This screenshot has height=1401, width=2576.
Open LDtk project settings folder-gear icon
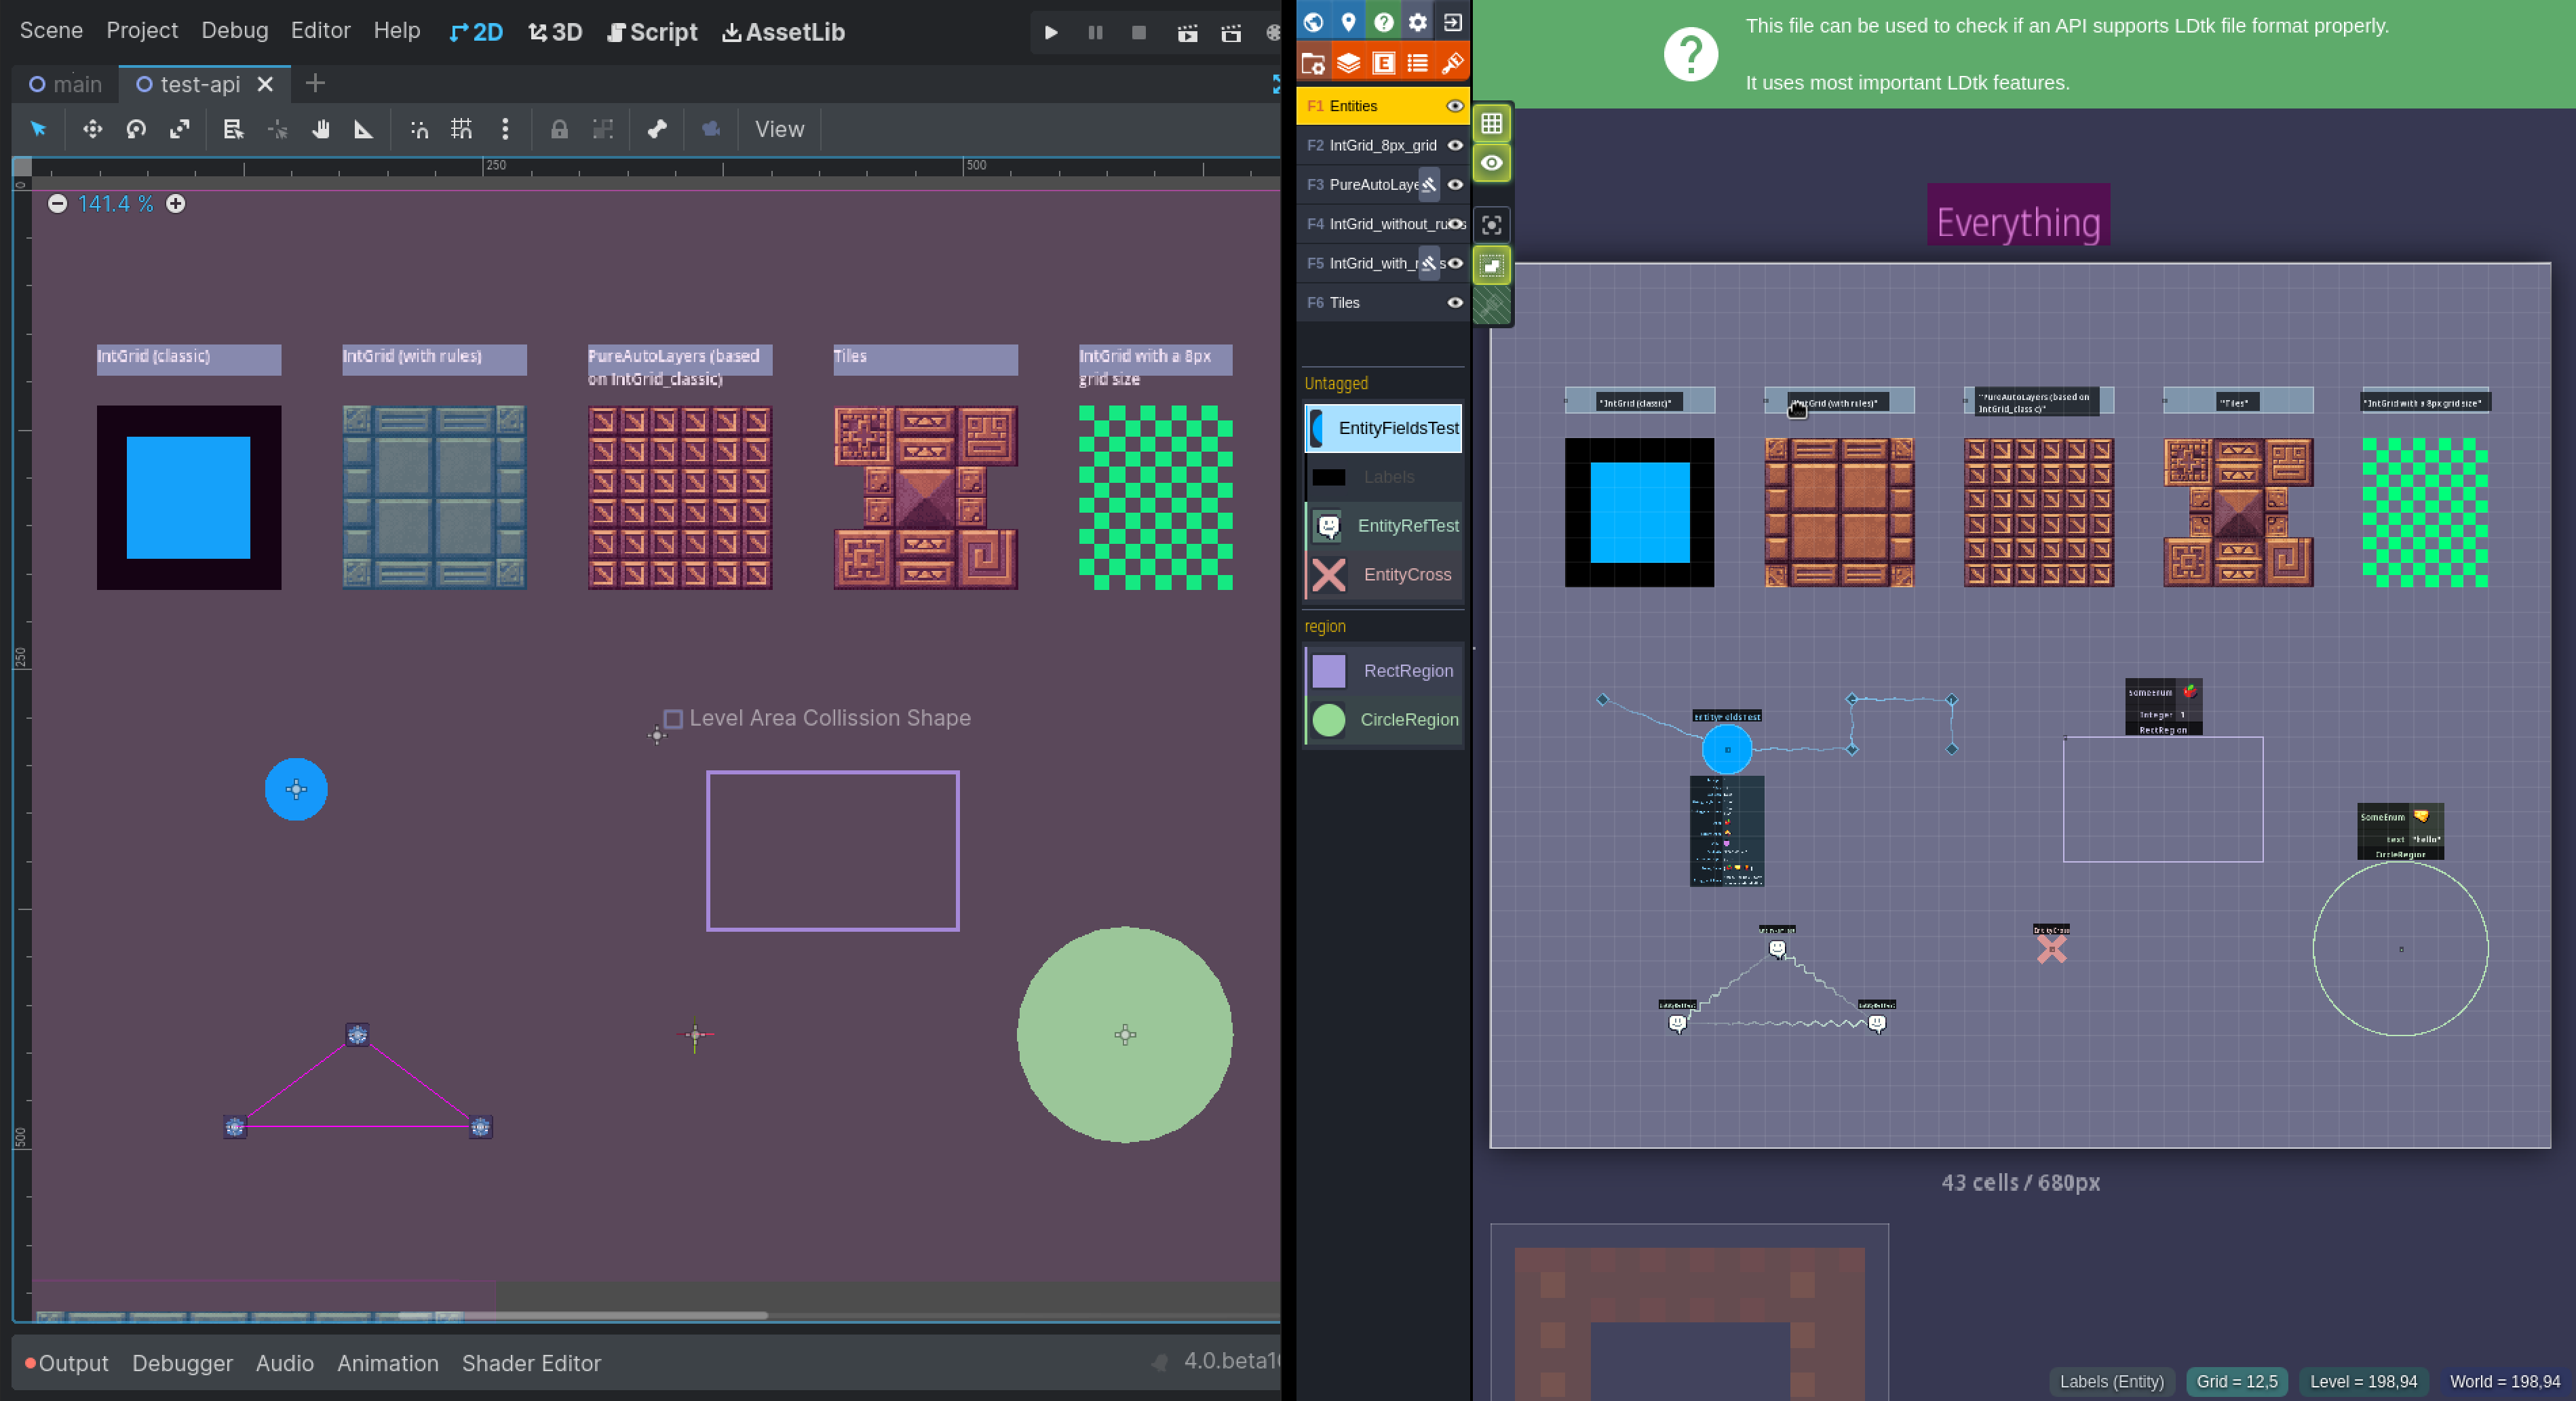point(1313,63)
